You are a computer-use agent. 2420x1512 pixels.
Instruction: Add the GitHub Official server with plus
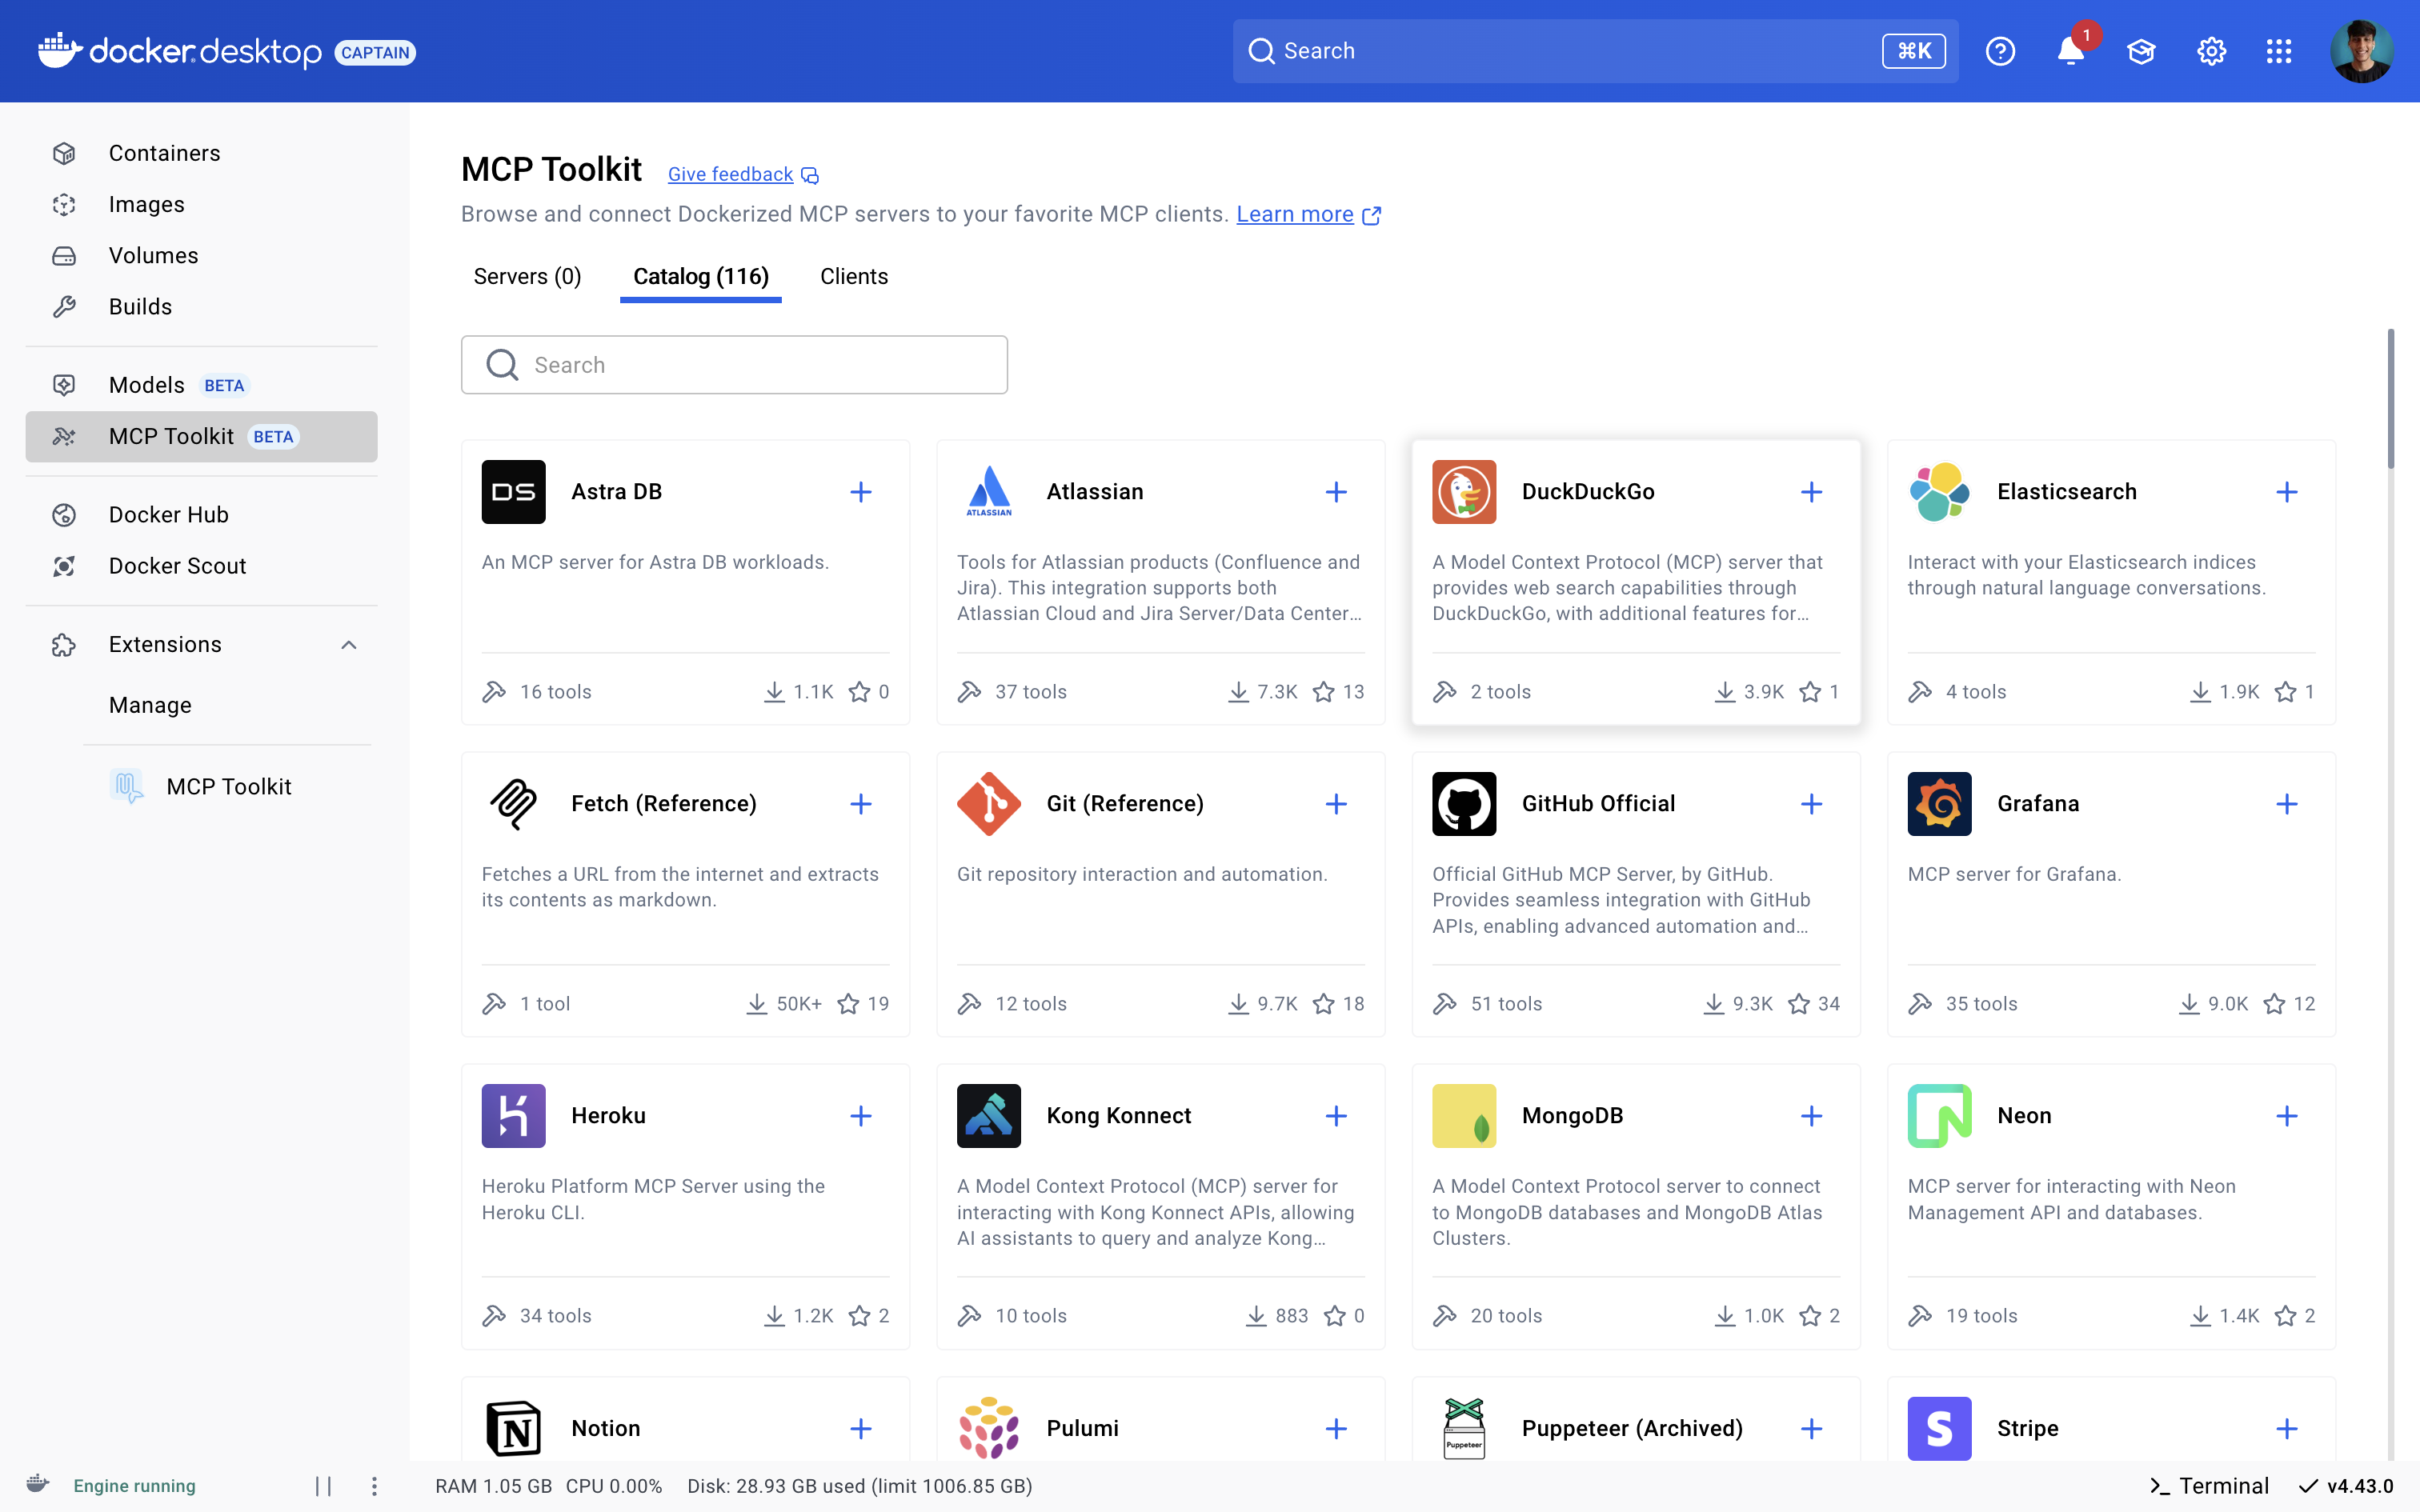pyautogui.click(x=1811, y=804)
